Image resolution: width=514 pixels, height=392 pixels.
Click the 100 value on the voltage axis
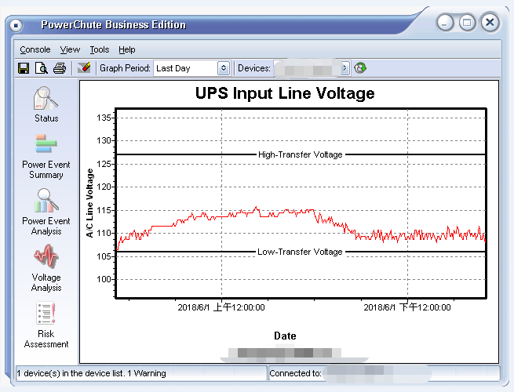pyautogui.click(x=104, y=279)
